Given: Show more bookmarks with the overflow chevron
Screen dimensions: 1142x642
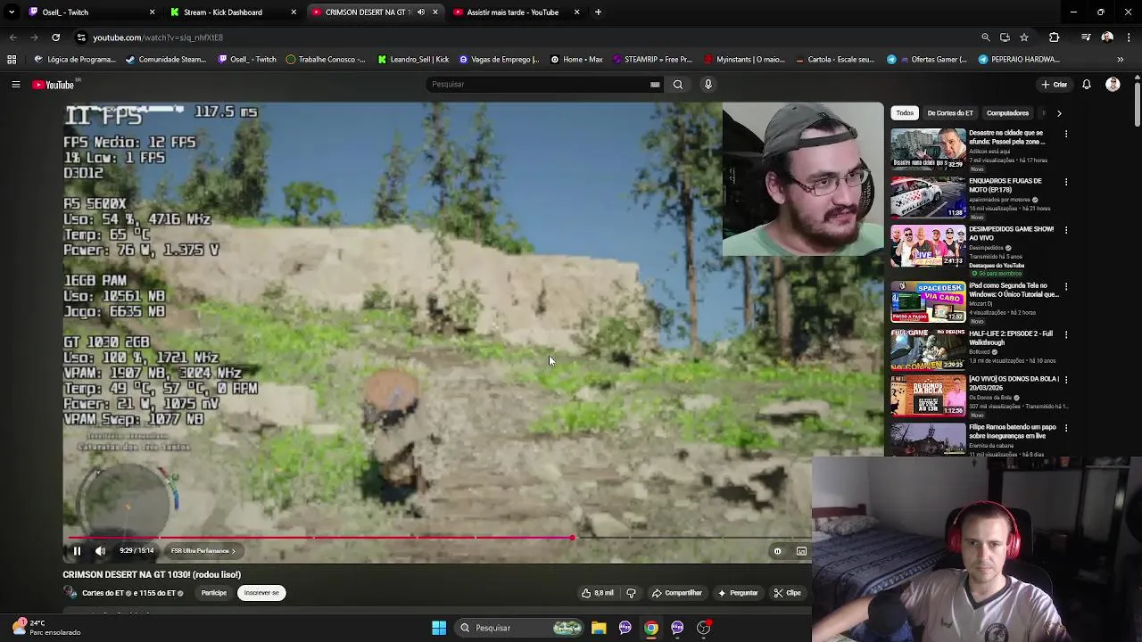Looking at the screenshot, I should point(1120,60).
